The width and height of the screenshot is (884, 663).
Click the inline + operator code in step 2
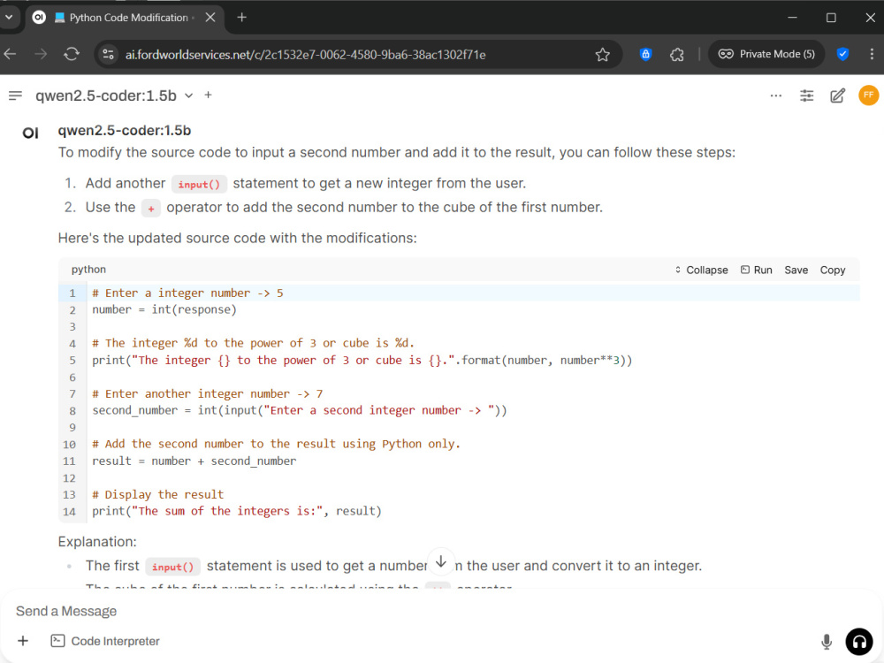point(150,209)
